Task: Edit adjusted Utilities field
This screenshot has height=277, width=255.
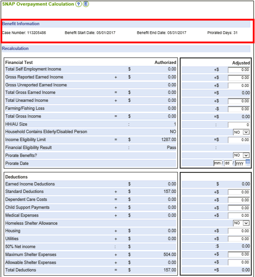Action: click(239, 239)
